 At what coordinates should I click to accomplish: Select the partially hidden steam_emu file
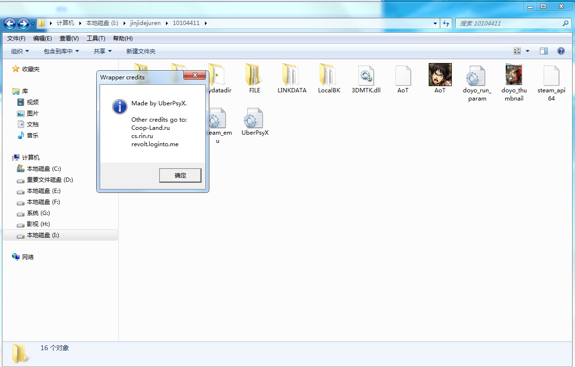tap(220, 126)
